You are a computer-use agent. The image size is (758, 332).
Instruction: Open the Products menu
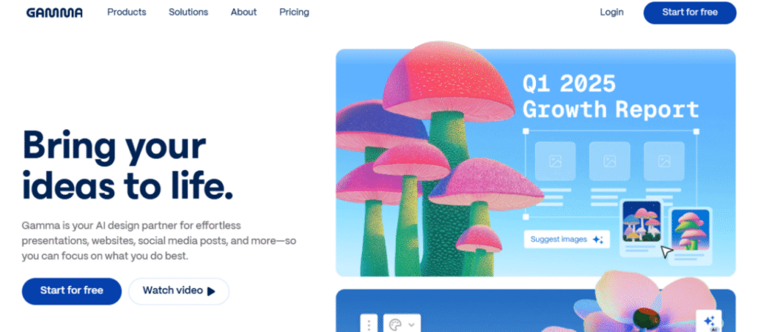[x=127, y=12]
